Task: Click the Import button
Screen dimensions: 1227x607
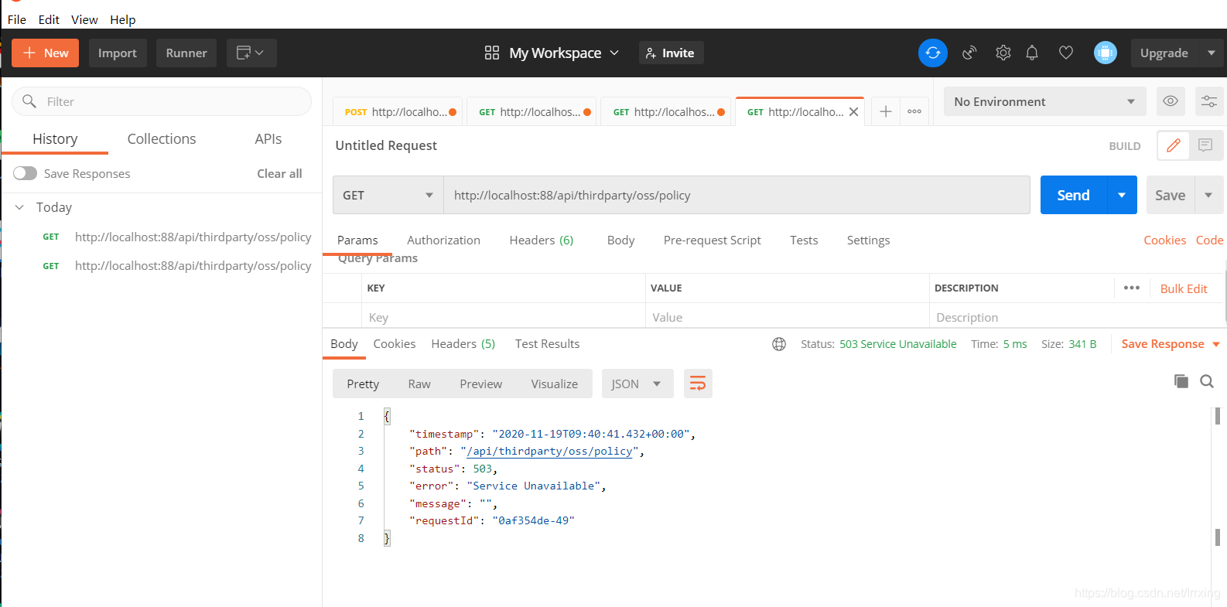Action: [118, 53]
